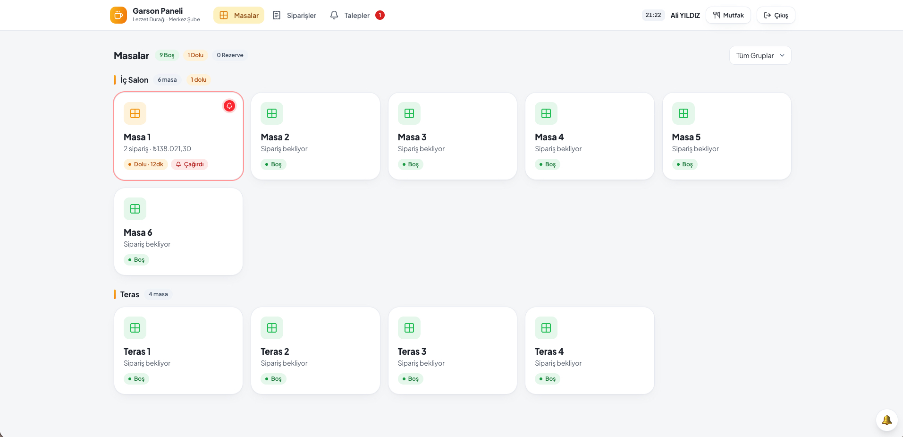Switch to the Siparişler tab
903x437 pixels.
[x=295, y=15]
